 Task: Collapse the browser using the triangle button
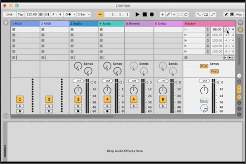(6, 23)
